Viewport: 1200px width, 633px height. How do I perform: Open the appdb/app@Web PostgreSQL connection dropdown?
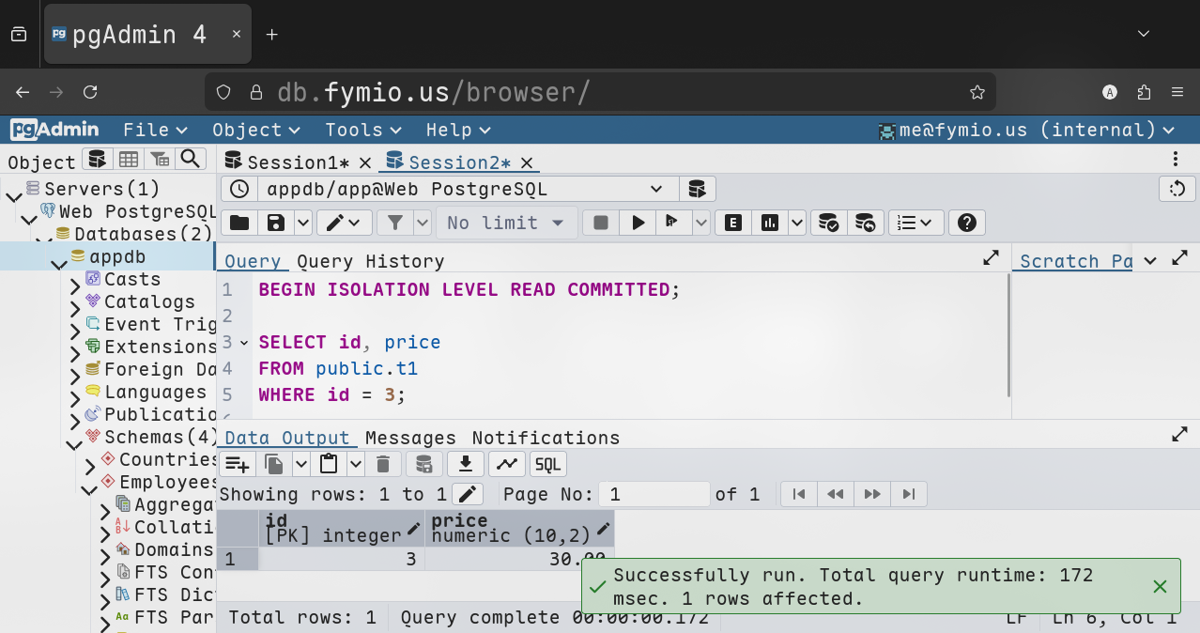(x=466, y=189)
